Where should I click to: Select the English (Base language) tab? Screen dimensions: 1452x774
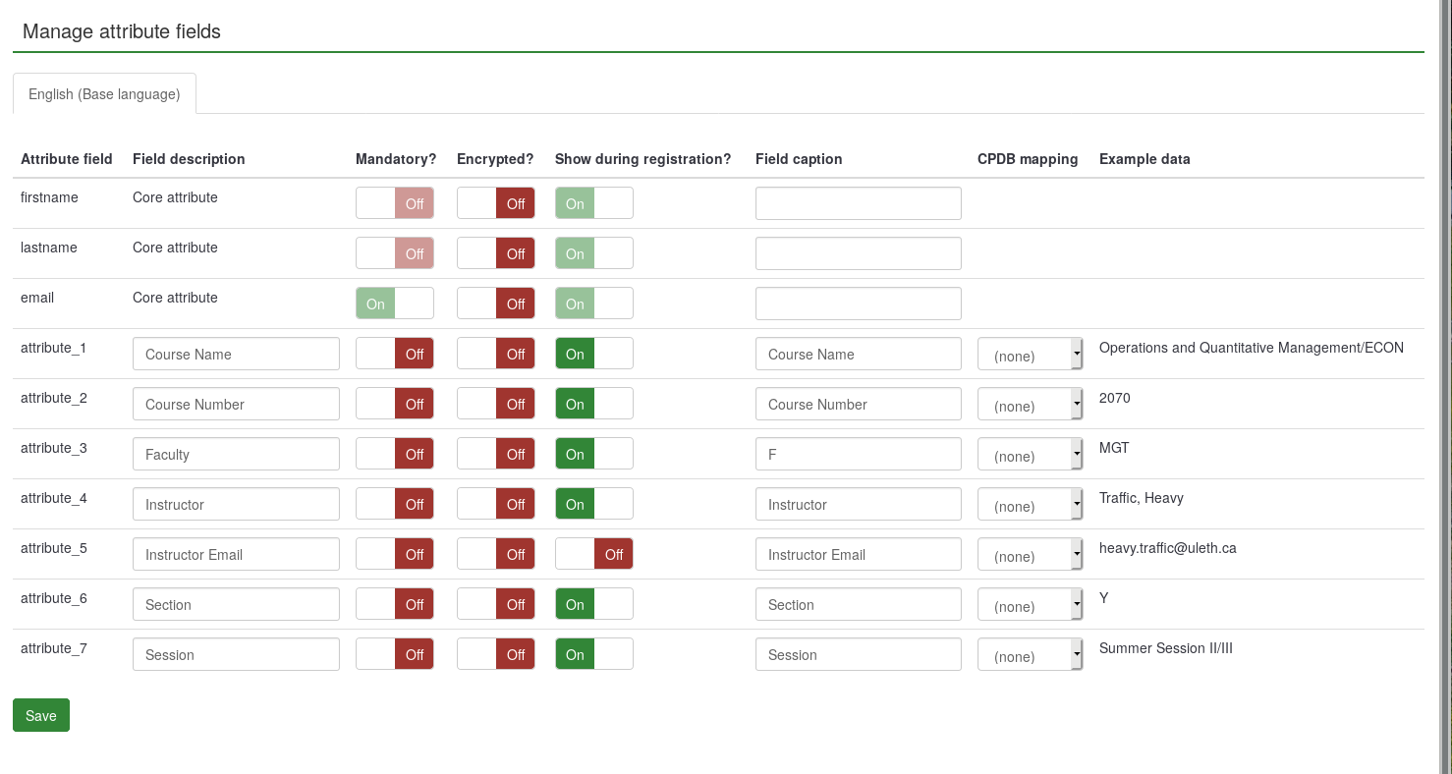[104, 94]
